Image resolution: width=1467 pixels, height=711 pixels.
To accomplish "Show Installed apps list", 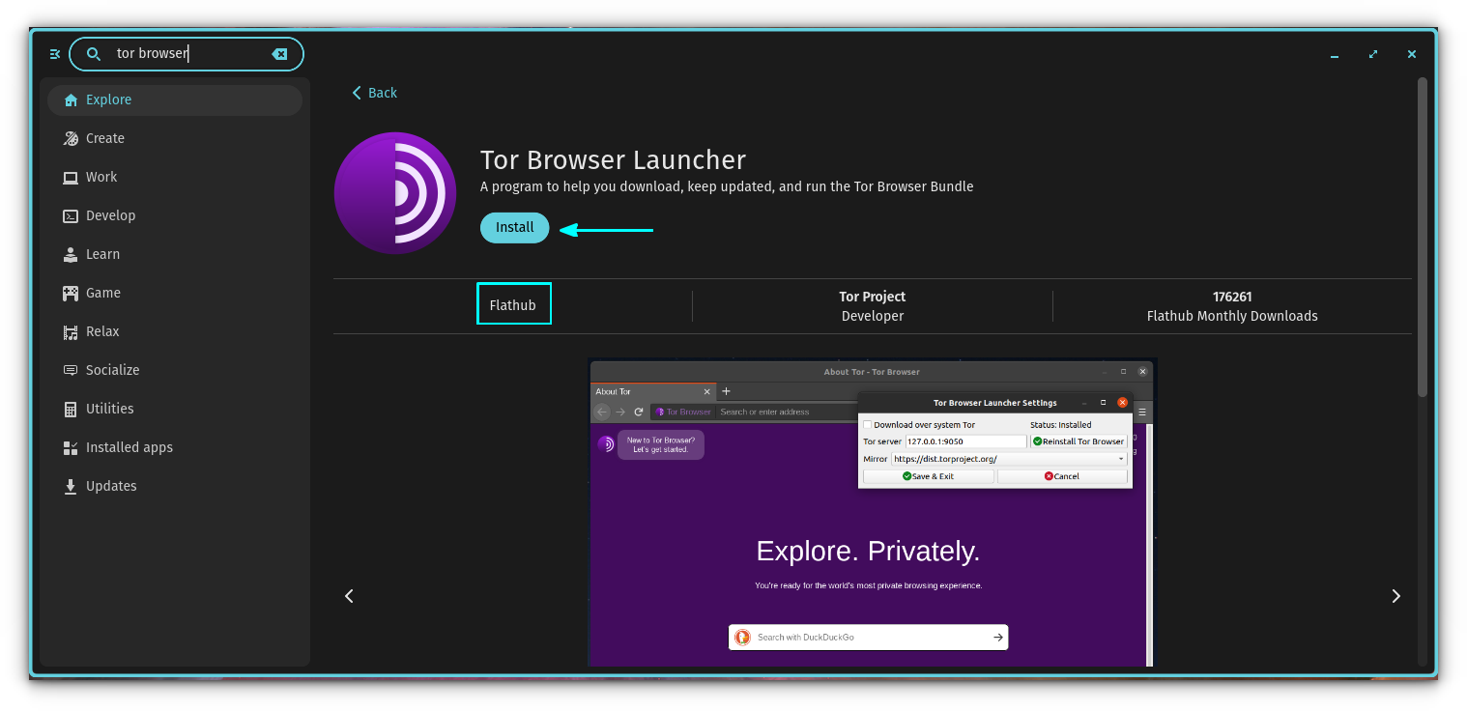I will tap(175, 447).
